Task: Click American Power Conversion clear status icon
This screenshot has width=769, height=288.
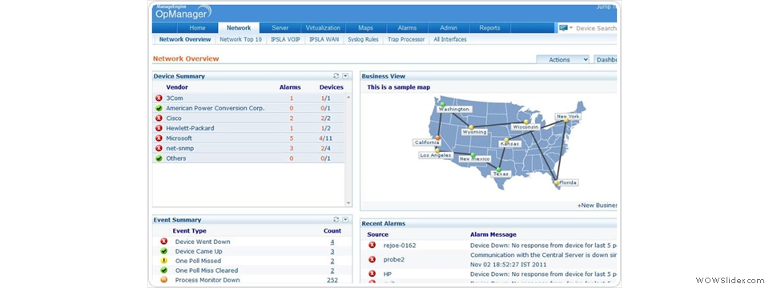Action: (x=159, y=108)
